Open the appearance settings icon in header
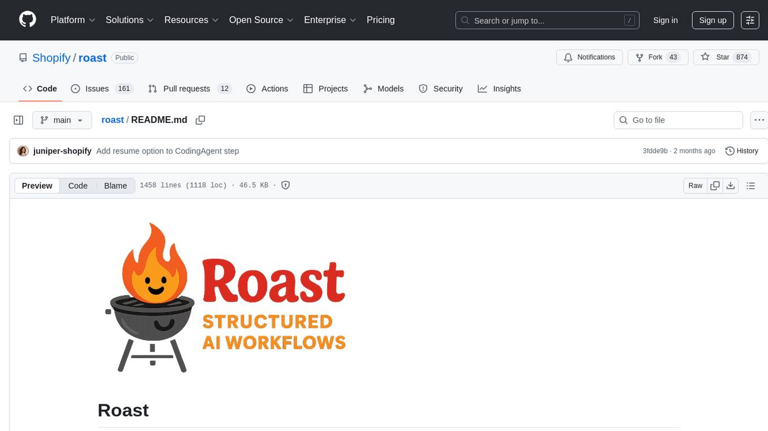This screenshot has width=768, height=431. (750, 20)
